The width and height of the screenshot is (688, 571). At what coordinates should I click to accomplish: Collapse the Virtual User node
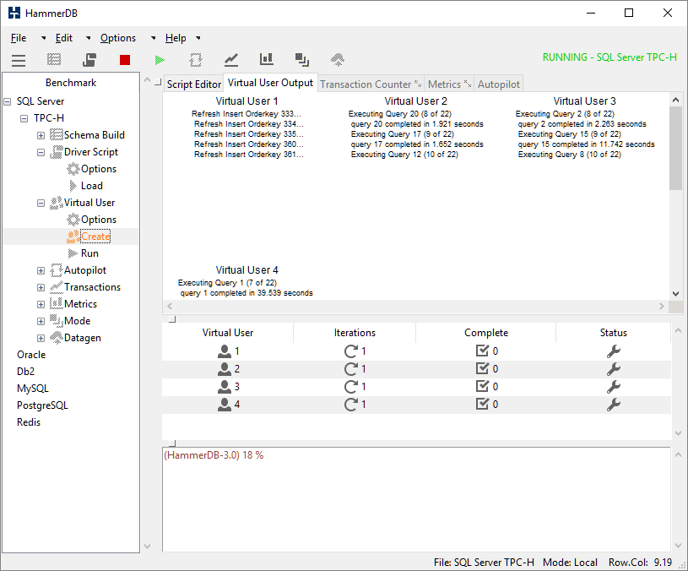click(41, 204)
